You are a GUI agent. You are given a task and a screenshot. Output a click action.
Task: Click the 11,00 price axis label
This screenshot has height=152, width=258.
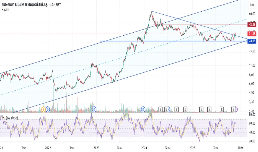252,65
